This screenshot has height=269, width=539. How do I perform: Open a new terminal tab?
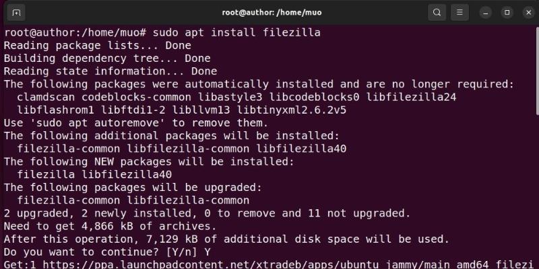[17, 12]
